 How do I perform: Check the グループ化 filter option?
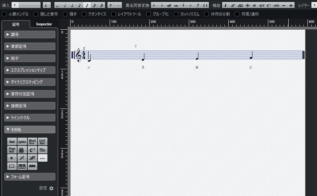pyautogui.click(x=148, y=14)
